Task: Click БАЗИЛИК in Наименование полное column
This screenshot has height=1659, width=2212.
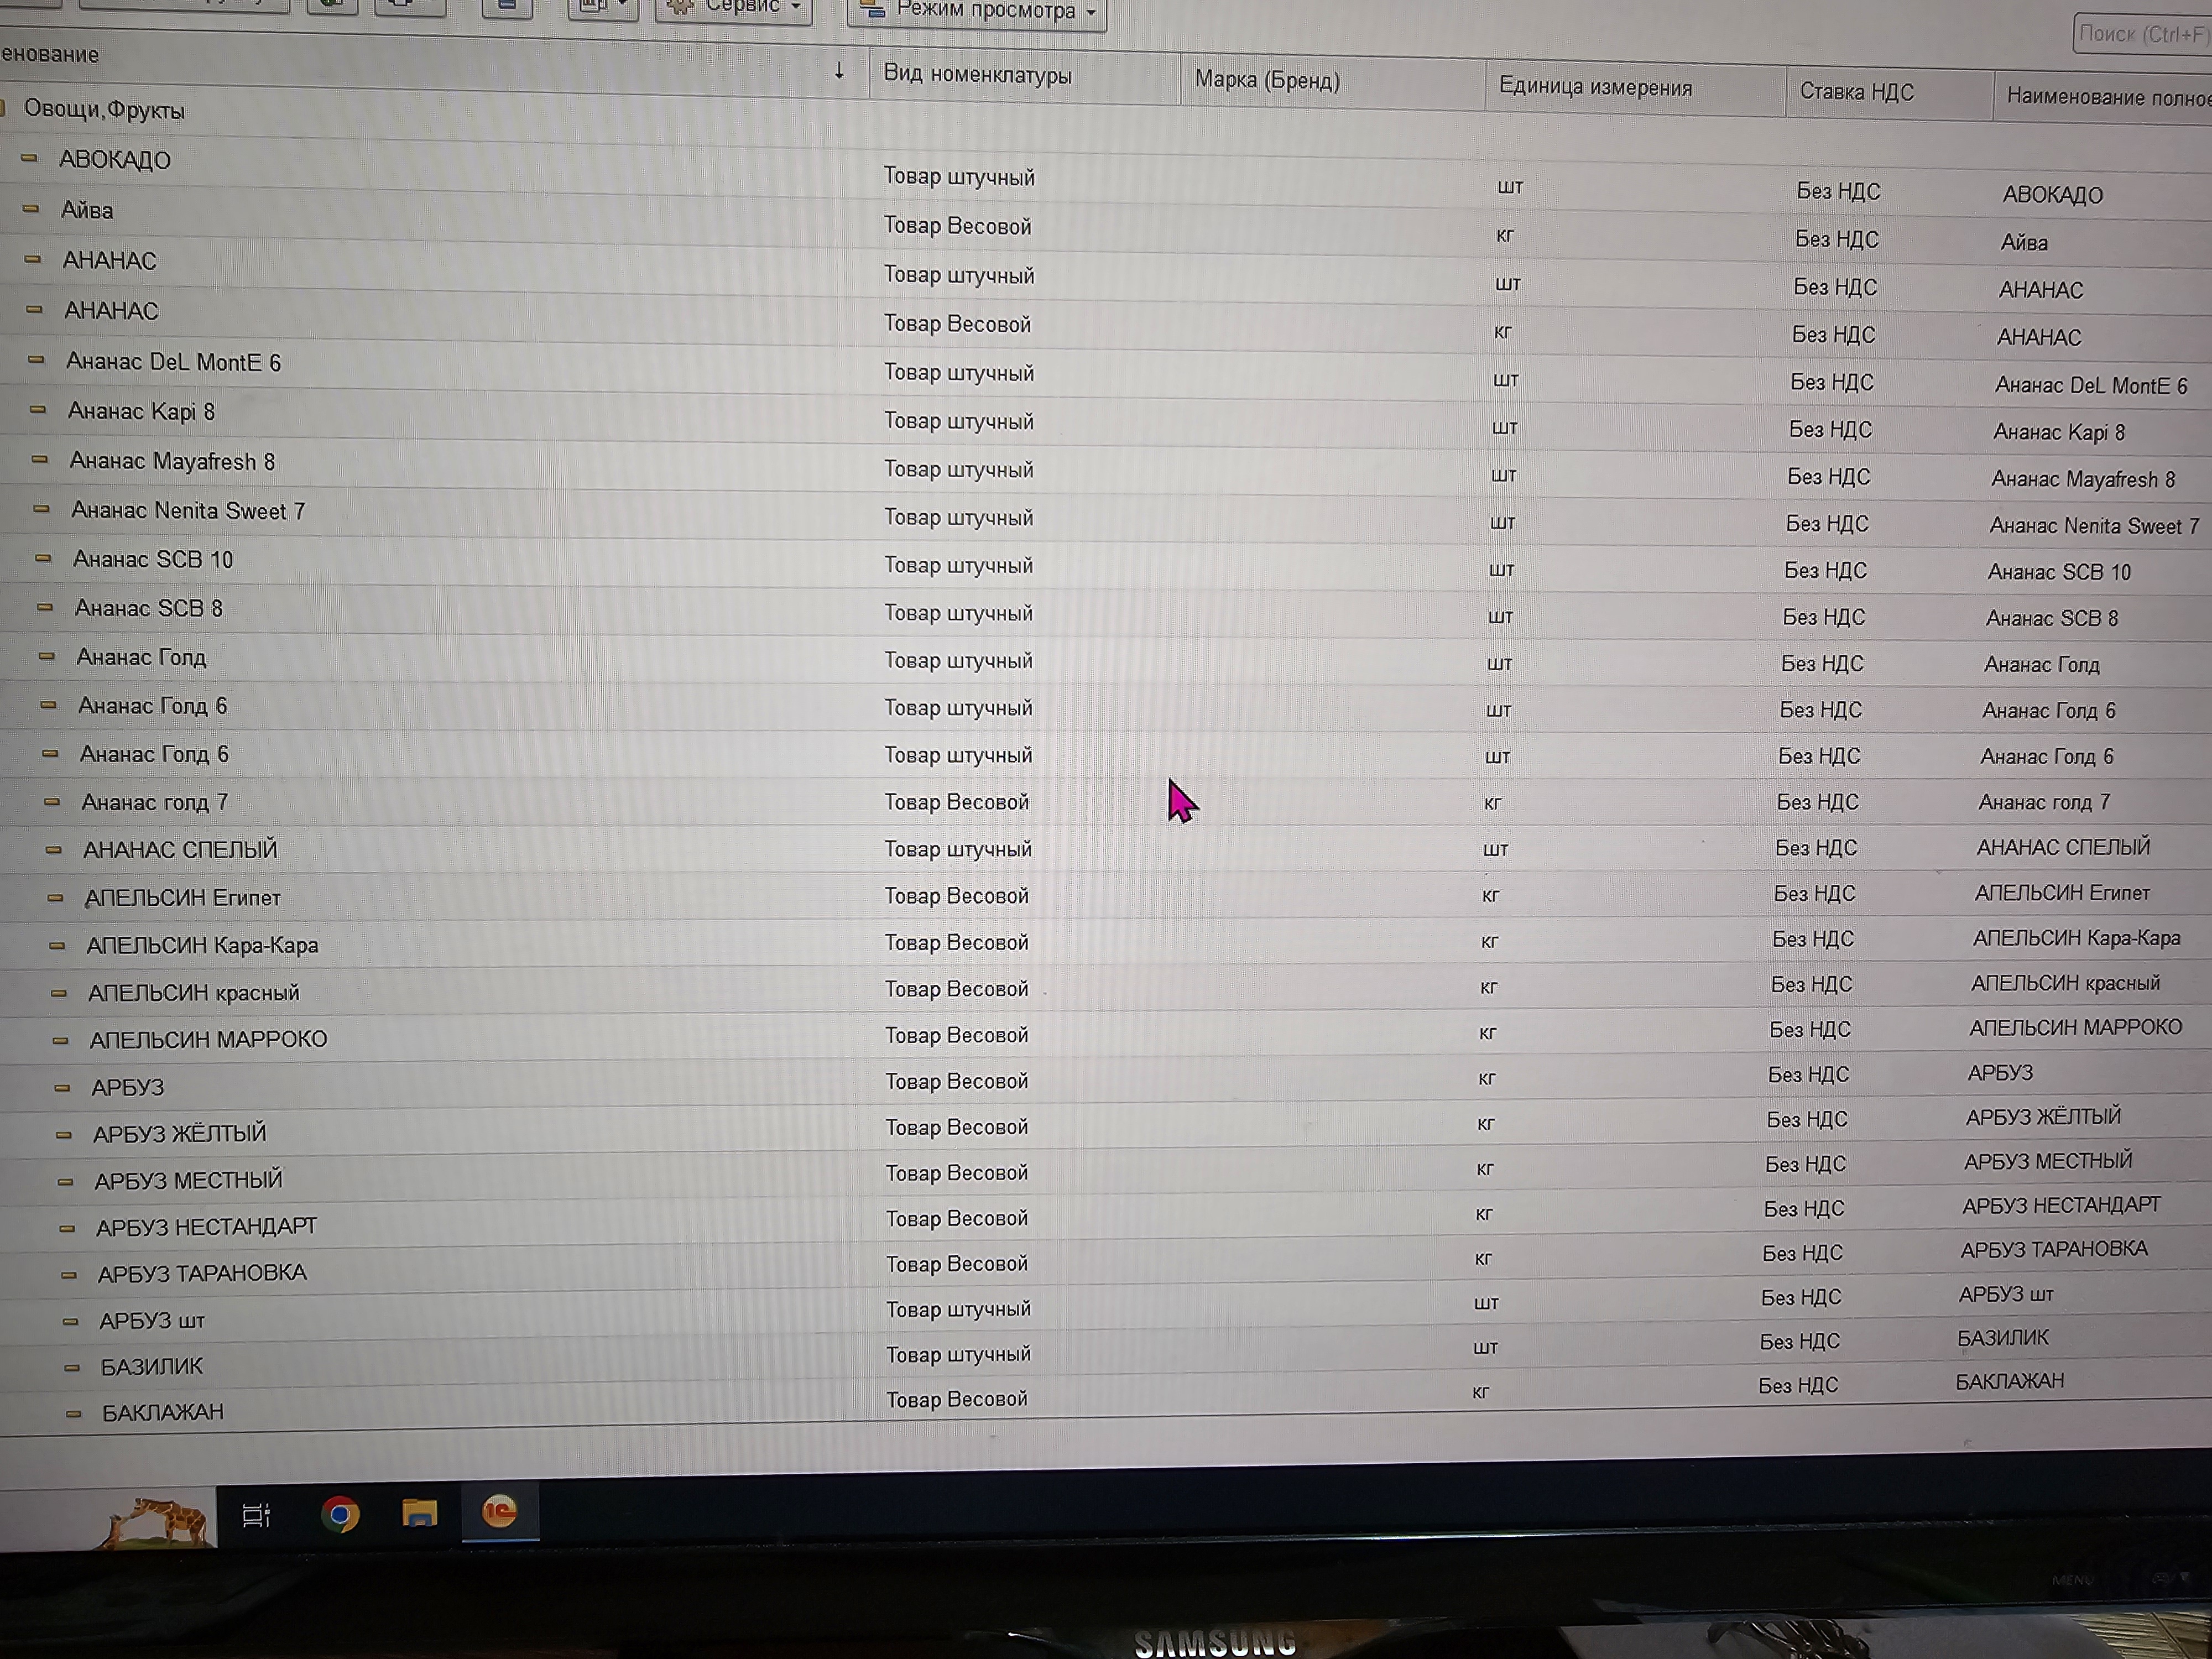Action: (x=2002, y=1337)
